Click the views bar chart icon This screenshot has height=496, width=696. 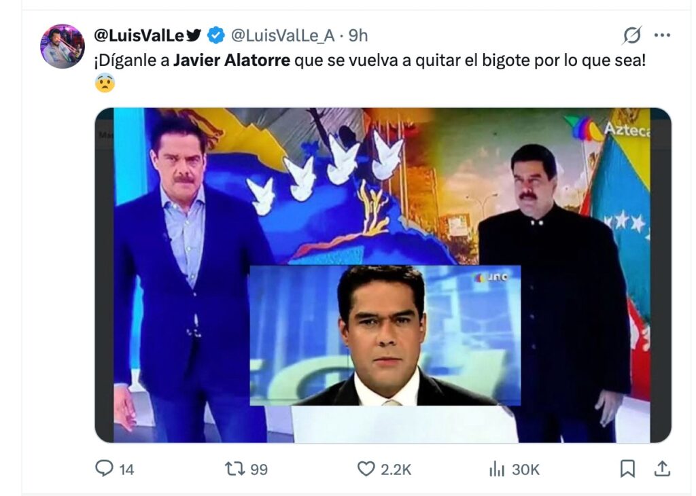(x=497, y=469)
